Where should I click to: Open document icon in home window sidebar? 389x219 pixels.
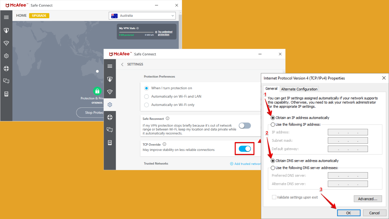click(6, 94)
